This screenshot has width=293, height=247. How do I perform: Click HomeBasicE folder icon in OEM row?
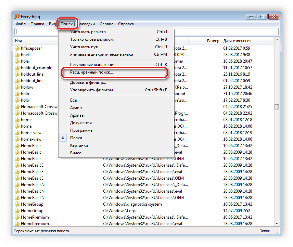point(17,178)
